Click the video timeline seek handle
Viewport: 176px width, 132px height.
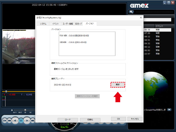6,91
